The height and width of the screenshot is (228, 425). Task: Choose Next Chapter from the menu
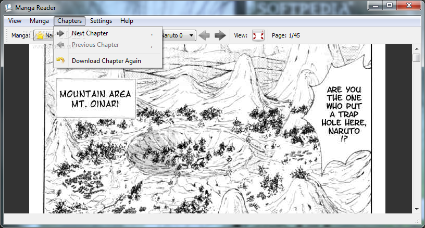[x=108, y=33]
